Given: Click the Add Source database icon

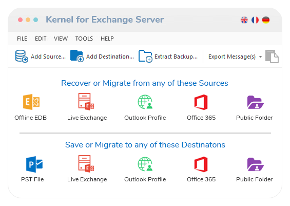Looking at the screenshot, I should (x=22, y=57).
